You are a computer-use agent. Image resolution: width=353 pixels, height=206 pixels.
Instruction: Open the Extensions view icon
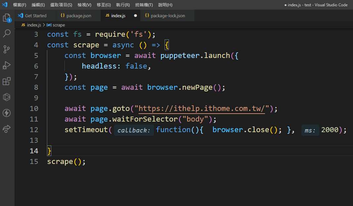coord(7,81)
